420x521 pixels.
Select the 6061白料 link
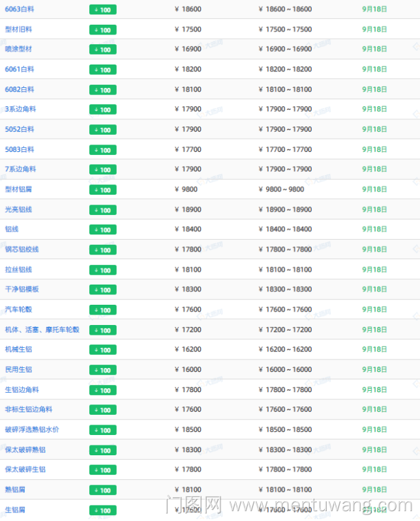[20, 69]
